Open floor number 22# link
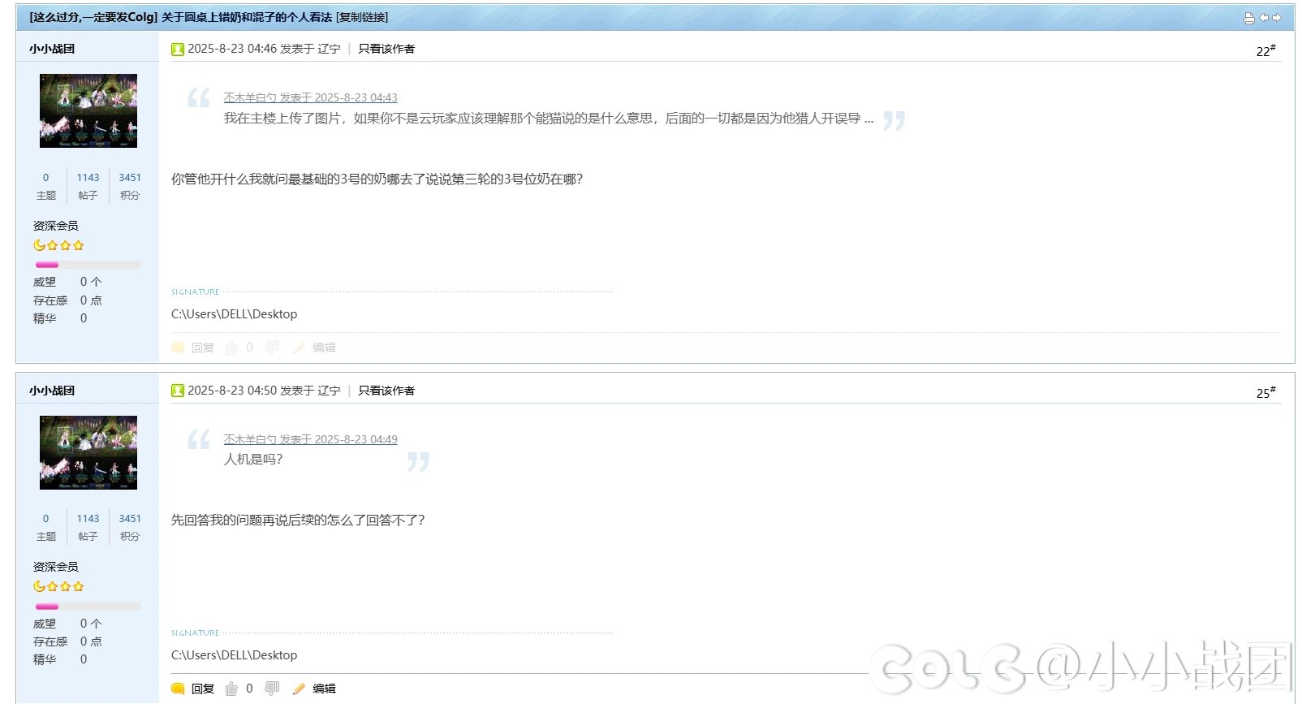This screenshot has width=1302, height=704. coord(1265,51)
